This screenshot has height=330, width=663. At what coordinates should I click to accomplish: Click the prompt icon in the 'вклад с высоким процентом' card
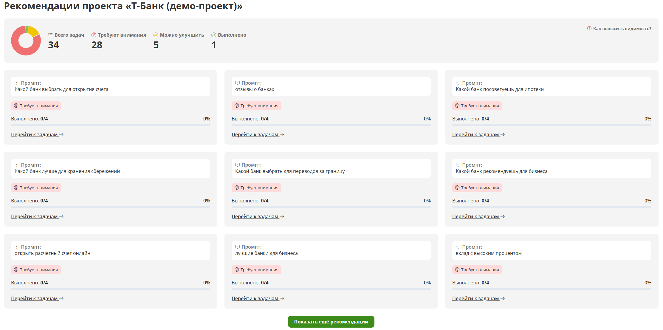pyautogui.click(x=458, y=247)
